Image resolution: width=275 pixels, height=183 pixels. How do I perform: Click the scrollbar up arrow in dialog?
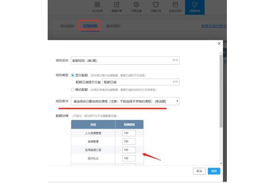coord(221,53)
